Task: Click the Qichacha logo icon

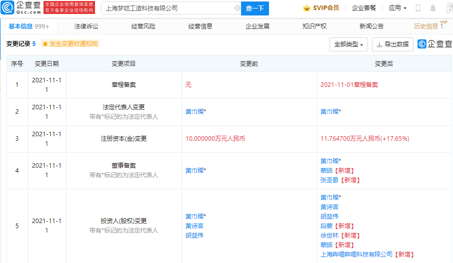Action: click(7, 8)
